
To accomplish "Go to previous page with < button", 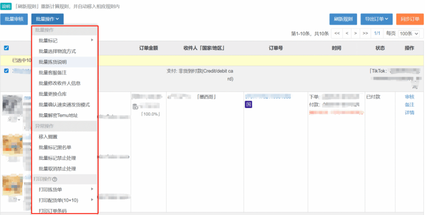I will click(347, 33).
